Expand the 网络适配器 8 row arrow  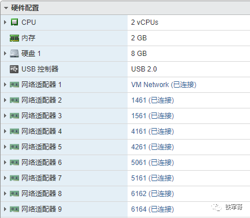(5, 194)
